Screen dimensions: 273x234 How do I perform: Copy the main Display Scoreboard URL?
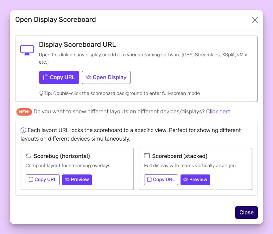[x=59, y=77]
